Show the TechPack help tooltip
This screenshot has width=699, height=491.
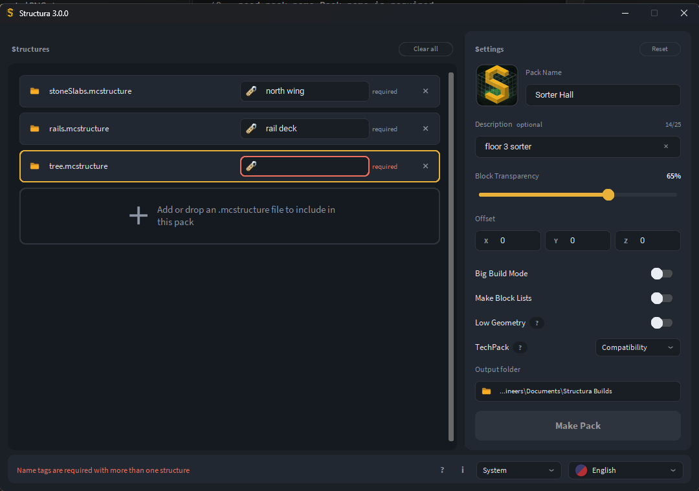520,347
